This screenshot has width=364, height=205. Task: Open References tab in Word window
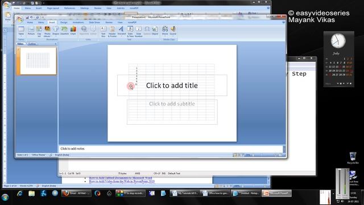69,8
